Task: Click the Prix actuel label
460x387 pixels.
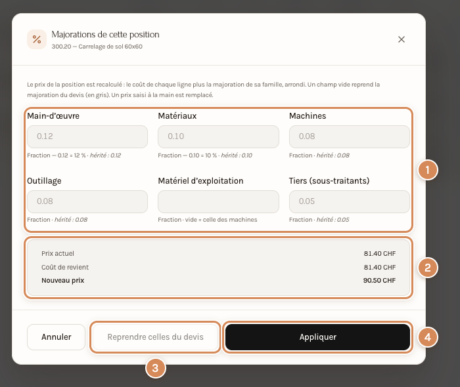Action: point(58,253)
